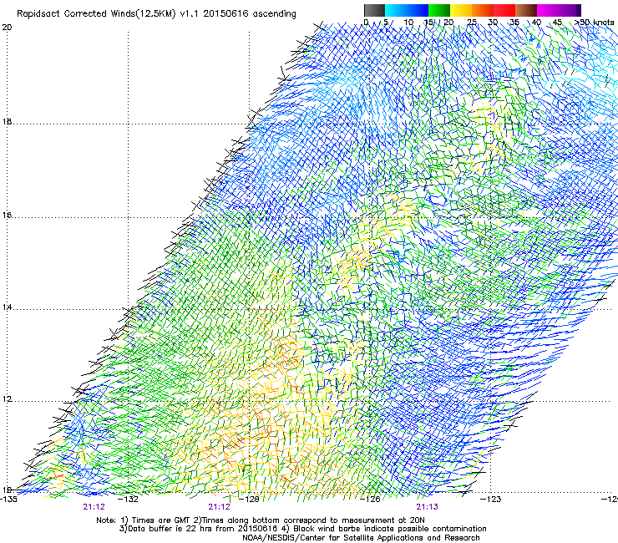The image size is (618, 543).
Task: Select the yellow 20-25 knots legend segment
Action: tap(461, 10)
